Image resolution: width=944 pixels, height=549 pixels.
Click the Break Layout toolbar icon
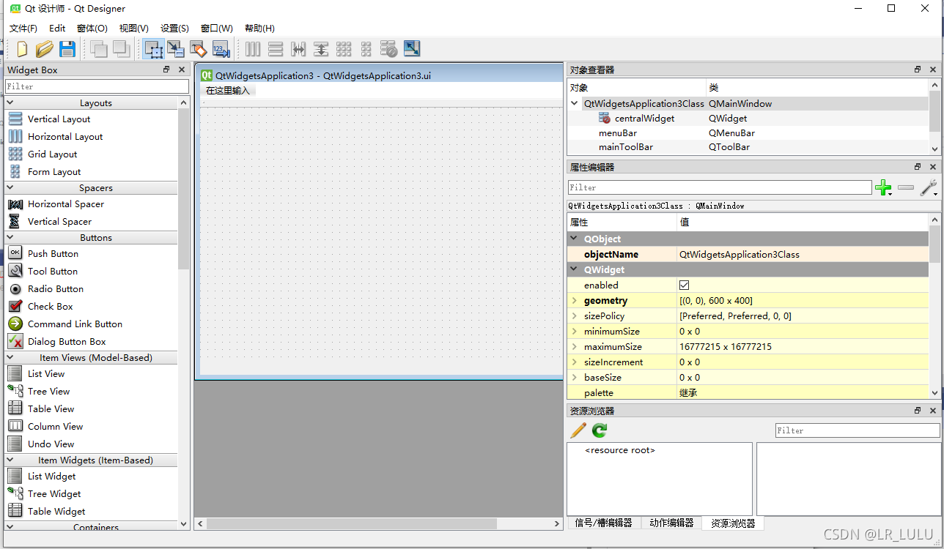pyautogui.click(x=389, y=49)
